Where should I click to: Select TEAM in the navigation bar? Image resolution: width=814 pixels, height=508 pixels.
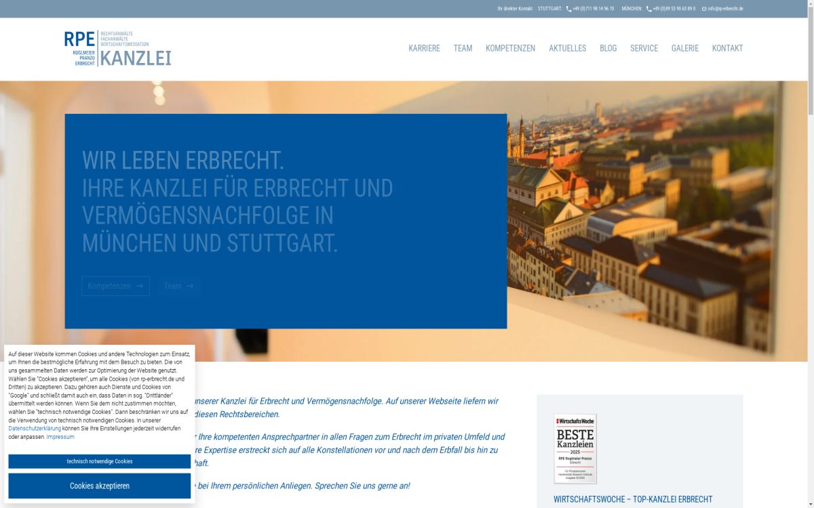click(463, 48)
